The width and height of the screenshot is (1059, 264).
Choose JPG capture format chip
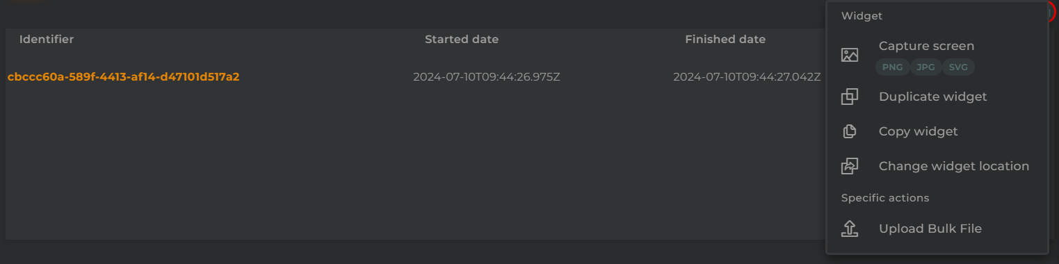[925, 67]
